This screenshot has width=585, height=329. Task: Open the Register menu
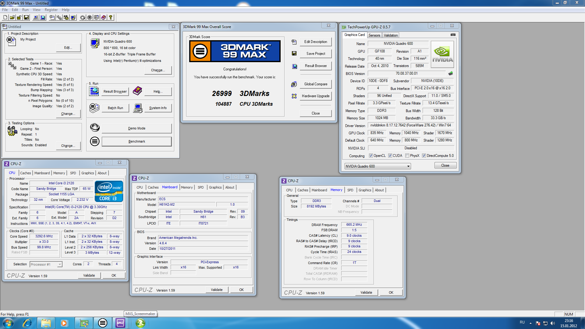[51, 10]
